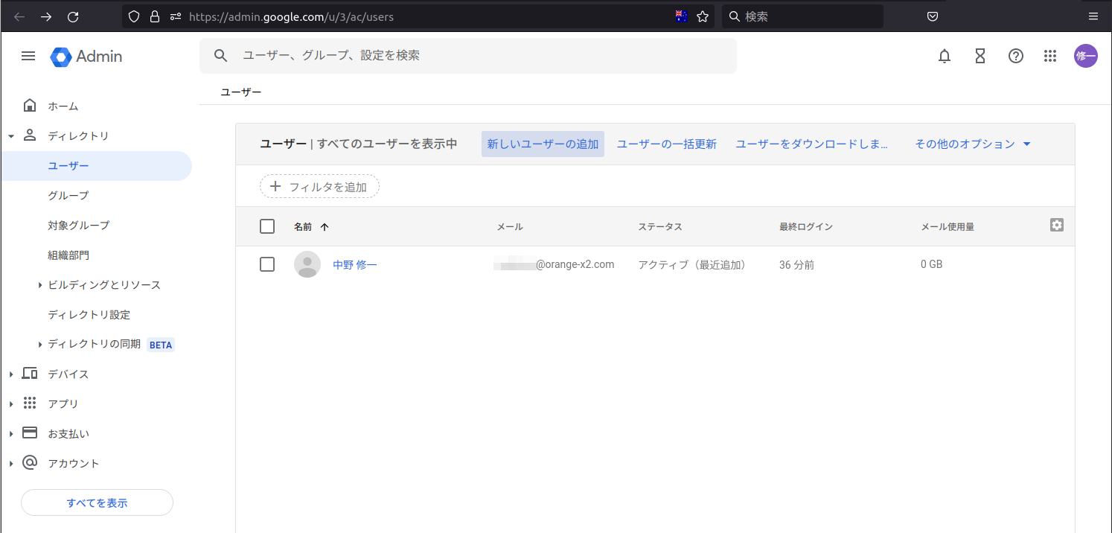1112x533 pixels.
Task: Open 組織部門 in sidebar
Action: click(x=68, y=255)
